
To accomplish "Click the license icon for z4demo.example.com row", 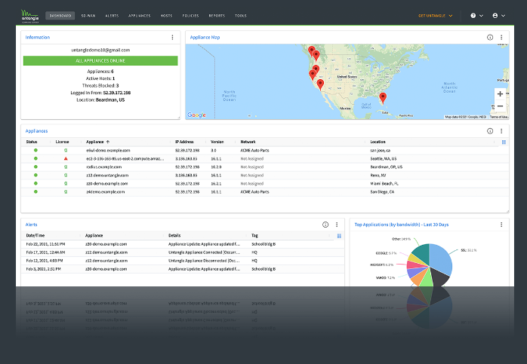I will tap(66, 191).
